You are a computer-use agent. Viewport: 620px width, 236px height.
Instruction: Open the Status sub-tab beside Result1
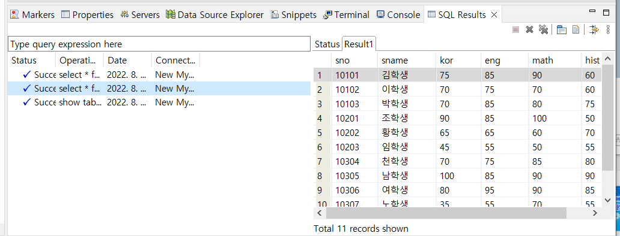[x=327, y=44]
